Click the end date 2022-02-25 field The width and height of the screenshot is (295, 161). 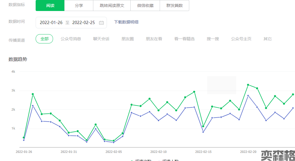click(83, 23)
